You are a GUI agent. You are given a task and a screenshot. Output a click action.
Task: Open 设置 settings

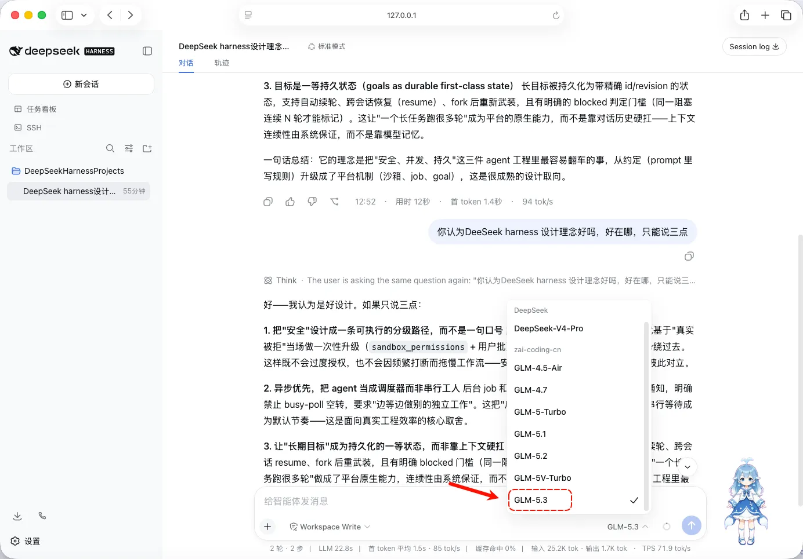pos(26,541)
